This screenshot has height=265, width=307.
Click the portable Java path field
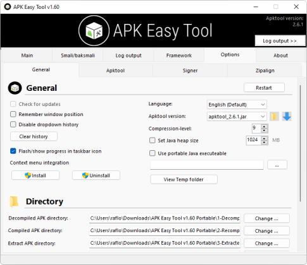[x=207, y=165]
